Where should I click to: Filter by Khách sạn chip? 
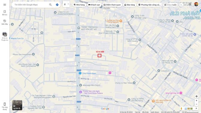pos(94,5)
